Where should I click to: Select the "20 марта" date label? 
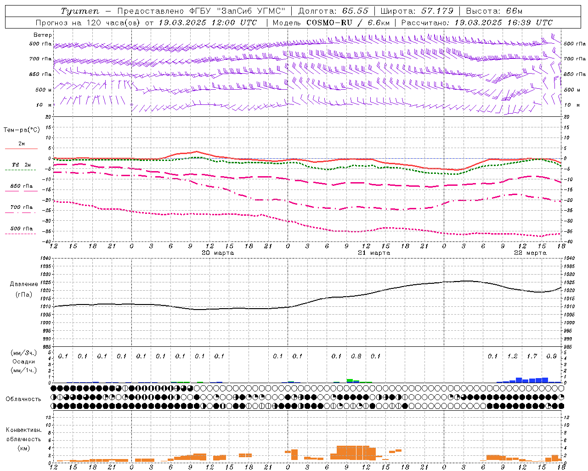click(218, 253)
